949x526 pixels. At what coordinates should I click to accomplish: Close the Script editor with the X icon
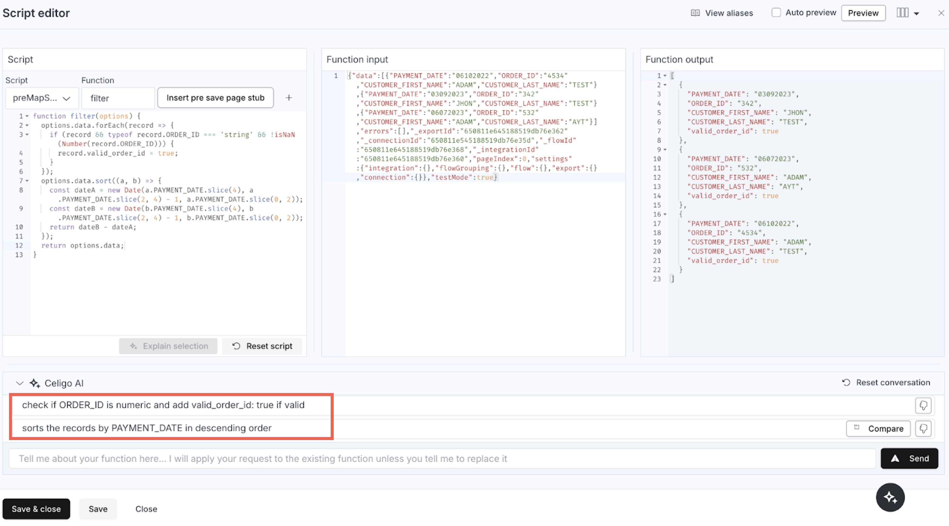click(x=941, y=13)
